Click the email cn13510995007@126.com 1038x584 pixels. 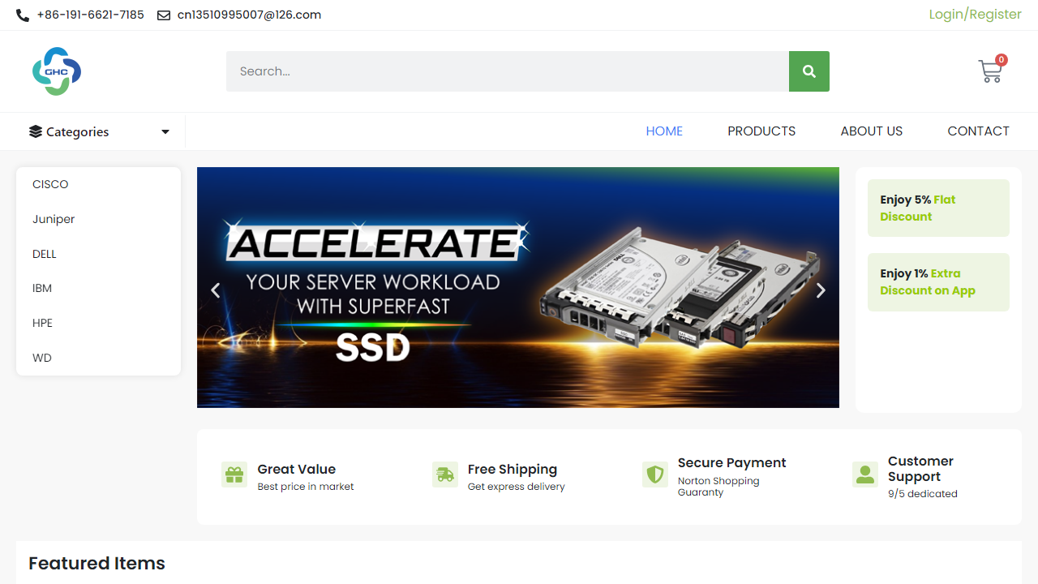point(249,15)
